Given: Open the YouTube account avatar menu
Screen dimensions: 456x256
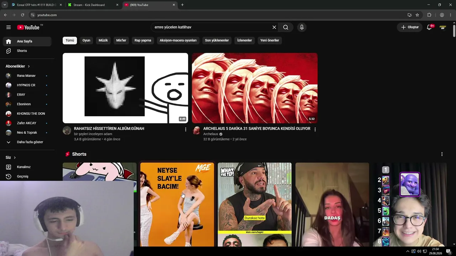Looking at the screenshot, I should coord(443,27).
